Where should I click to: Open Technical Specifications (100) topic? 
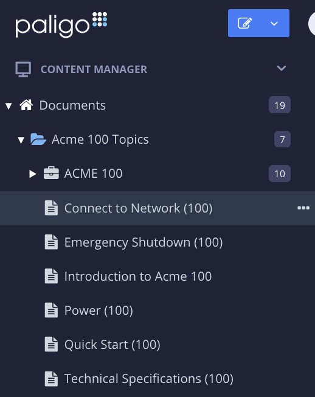point(148,379)
